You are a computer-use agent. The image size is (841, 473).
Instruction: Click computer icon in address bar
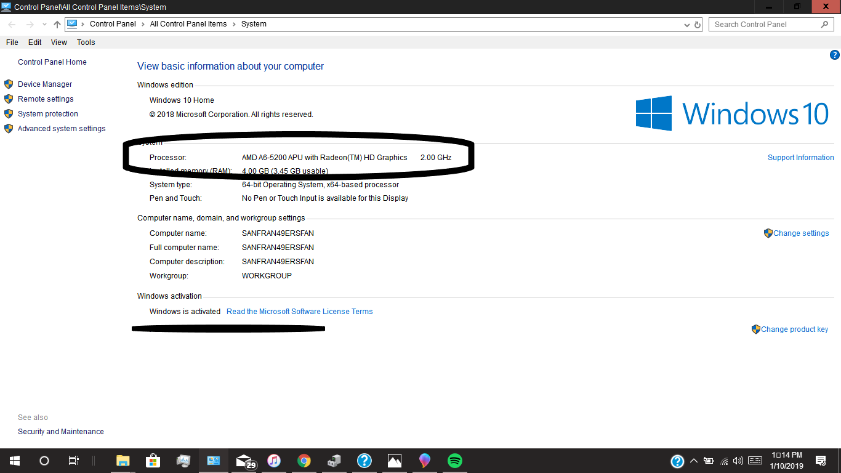72,24
